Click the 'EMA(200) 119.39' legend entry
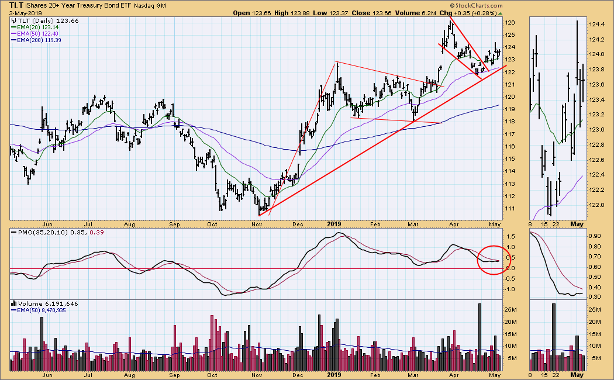 pyautogui.click(x=39, y=40)
